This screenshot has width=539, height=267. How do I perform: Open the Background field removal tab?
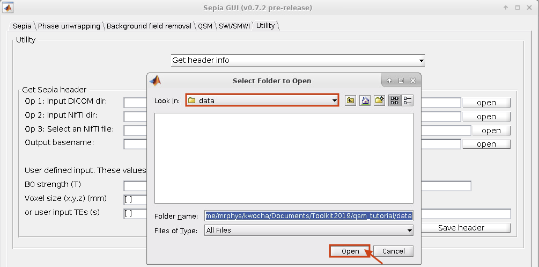pyautogui.click(x=149, y=26)
